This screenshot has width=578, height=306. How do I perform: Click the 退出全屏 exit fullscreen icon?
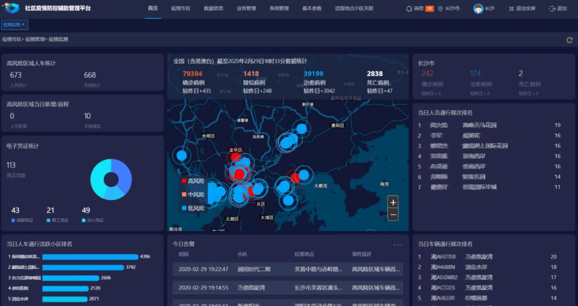[x=511, y=9]
